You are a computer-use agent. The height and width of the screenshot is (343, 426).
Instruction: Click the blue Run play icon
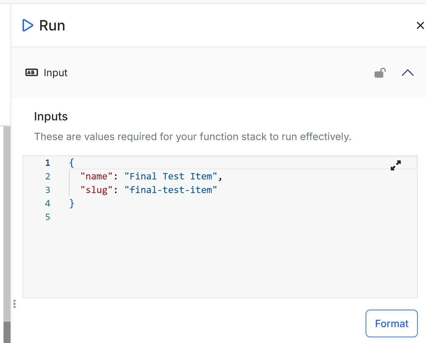pyautogui.click(x=28, y=25)
